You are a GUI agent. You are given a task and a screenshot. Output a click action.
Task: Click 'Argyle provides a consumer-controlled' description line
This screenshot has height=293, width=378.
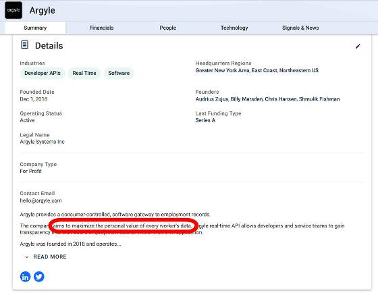click(115, 215)
